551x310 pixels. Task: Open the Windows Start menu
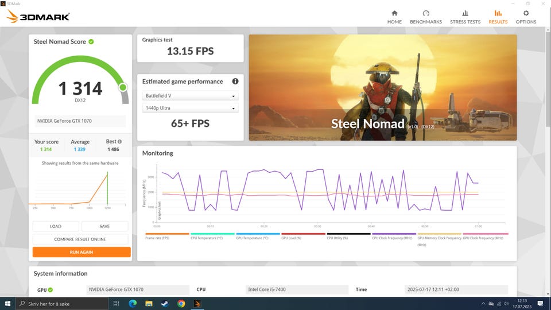coord(7,304)
